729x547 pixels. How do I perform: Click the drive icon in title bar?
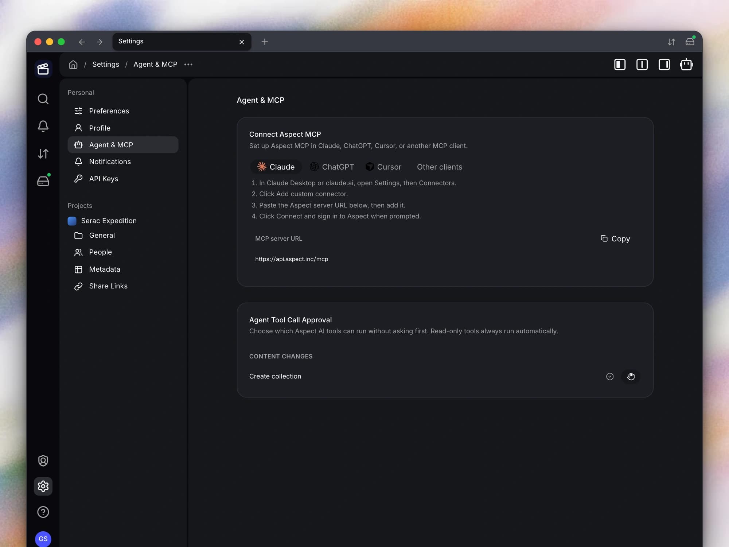[690, 41]
